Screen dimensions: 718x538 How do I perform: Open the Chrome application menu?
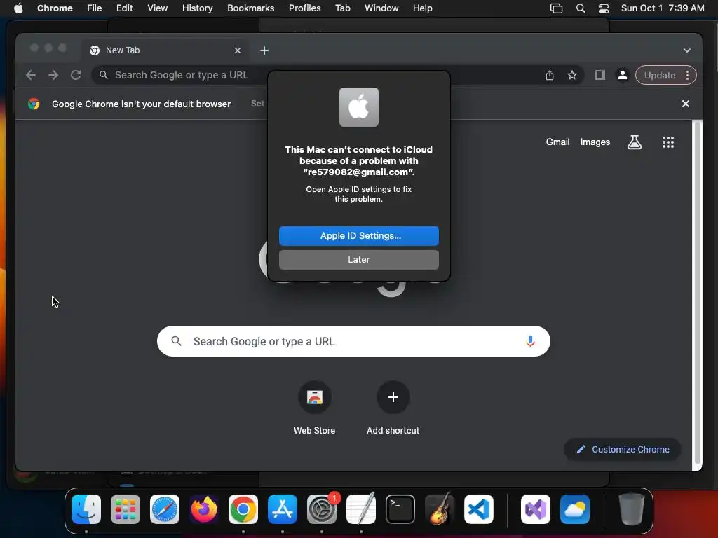coord(55,8)
